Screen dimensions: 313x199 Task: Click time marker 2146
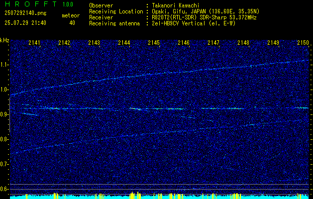click(x=184, y=43)
